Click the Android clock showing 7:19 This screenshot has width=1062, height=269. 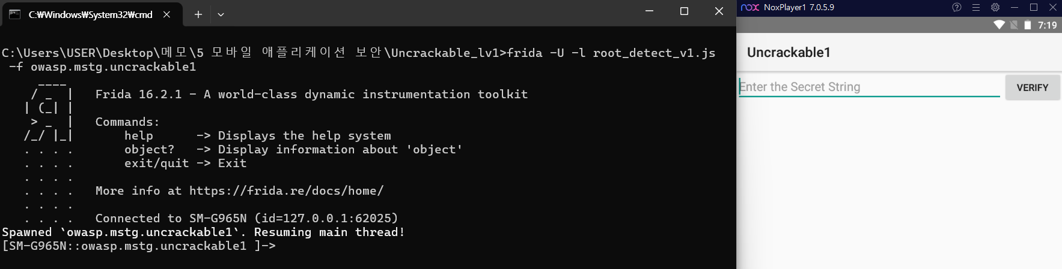1048,25
